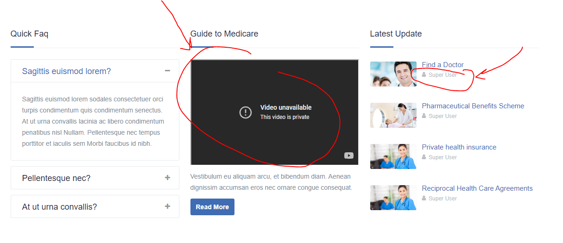Click the Sagittis euismod lorem sodales answer paragraph

coord(93,121)
